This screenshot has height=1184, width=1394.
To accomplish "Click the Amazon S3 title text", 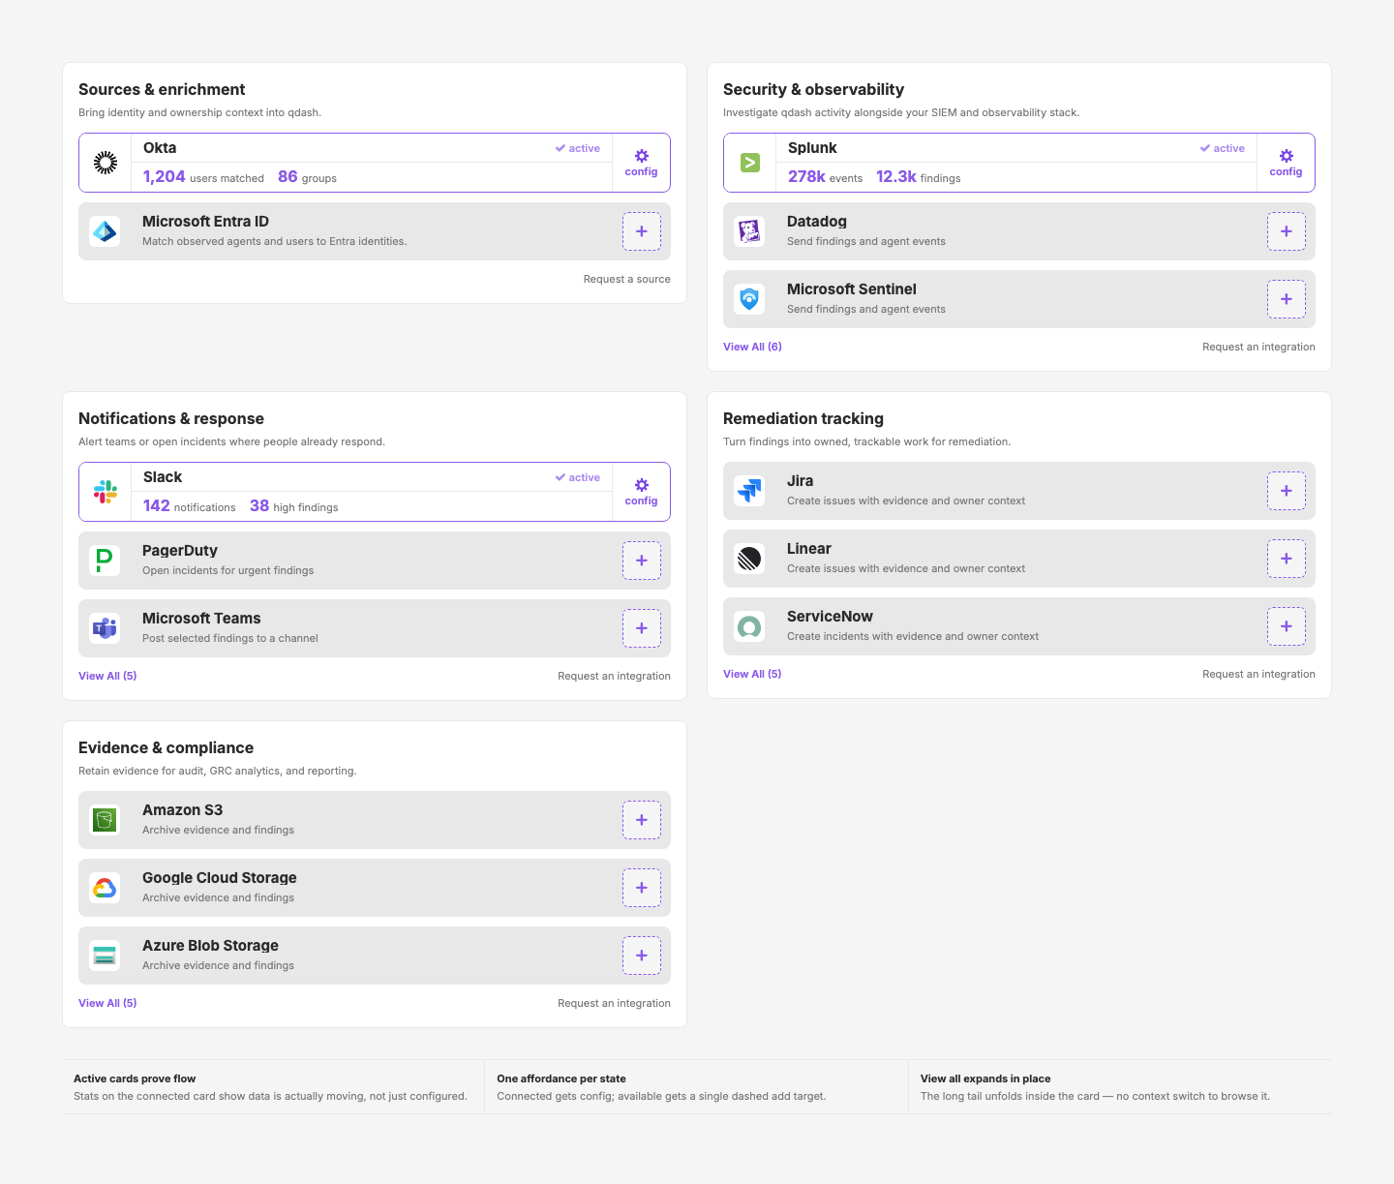I will [182, 810].
